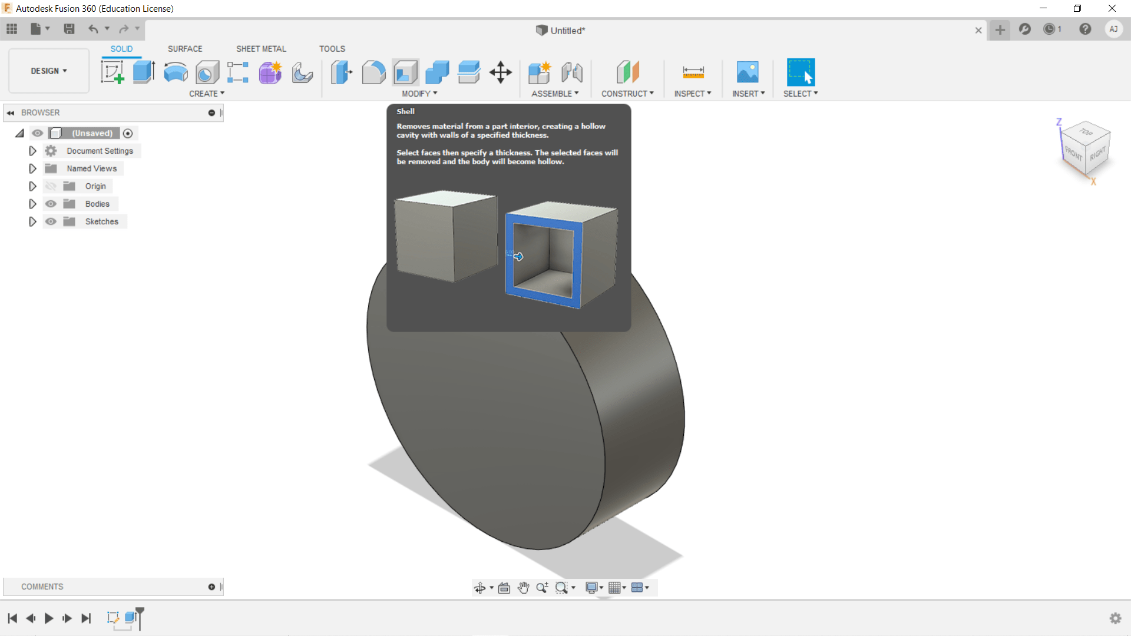The image size is (1131, 636).
Task: Select the Extrude tool icon
Action: click(144, 72)
